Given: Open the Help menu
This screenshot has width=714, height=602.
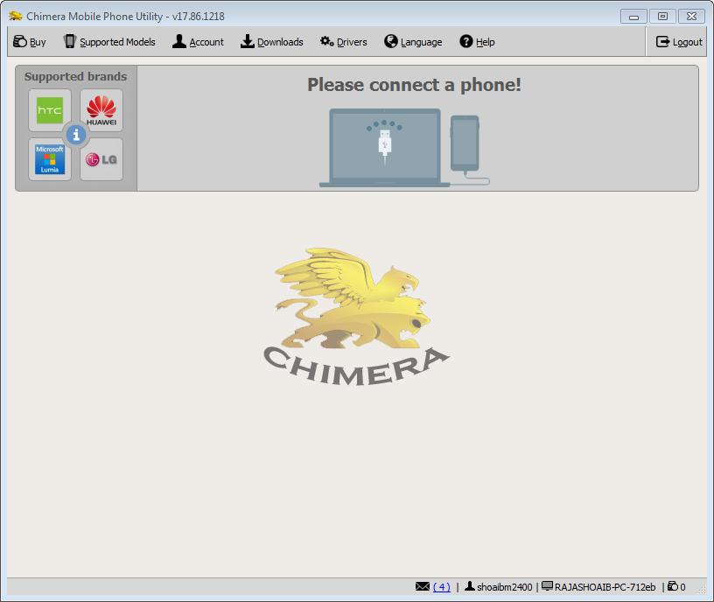Looking at the screenshot, I should 477,42.
